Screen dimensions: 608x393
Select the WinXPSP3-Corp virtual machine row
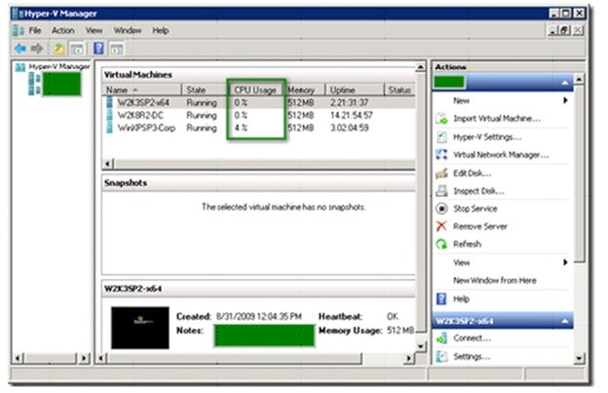pos(145,127)
